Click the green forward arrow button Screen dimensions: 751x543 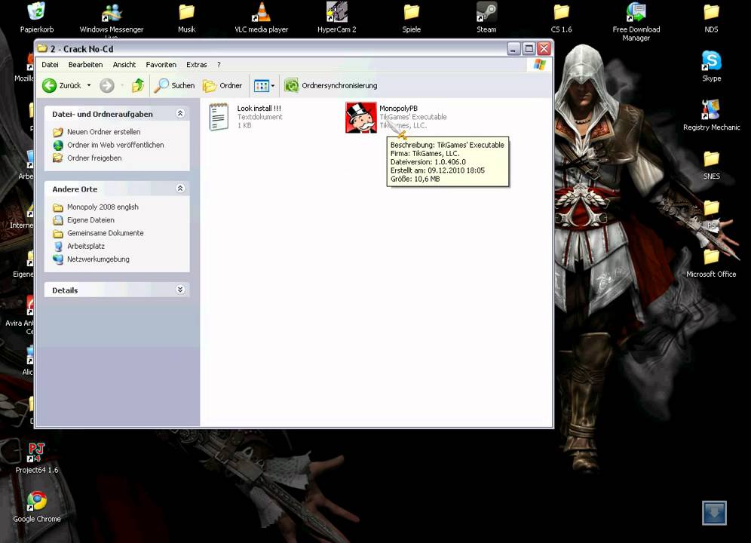[107, 86]
